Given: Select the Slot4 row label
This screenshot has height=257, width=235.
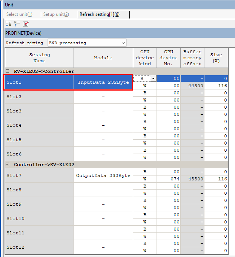Looking at the screenshot, I should pos(39,125).
